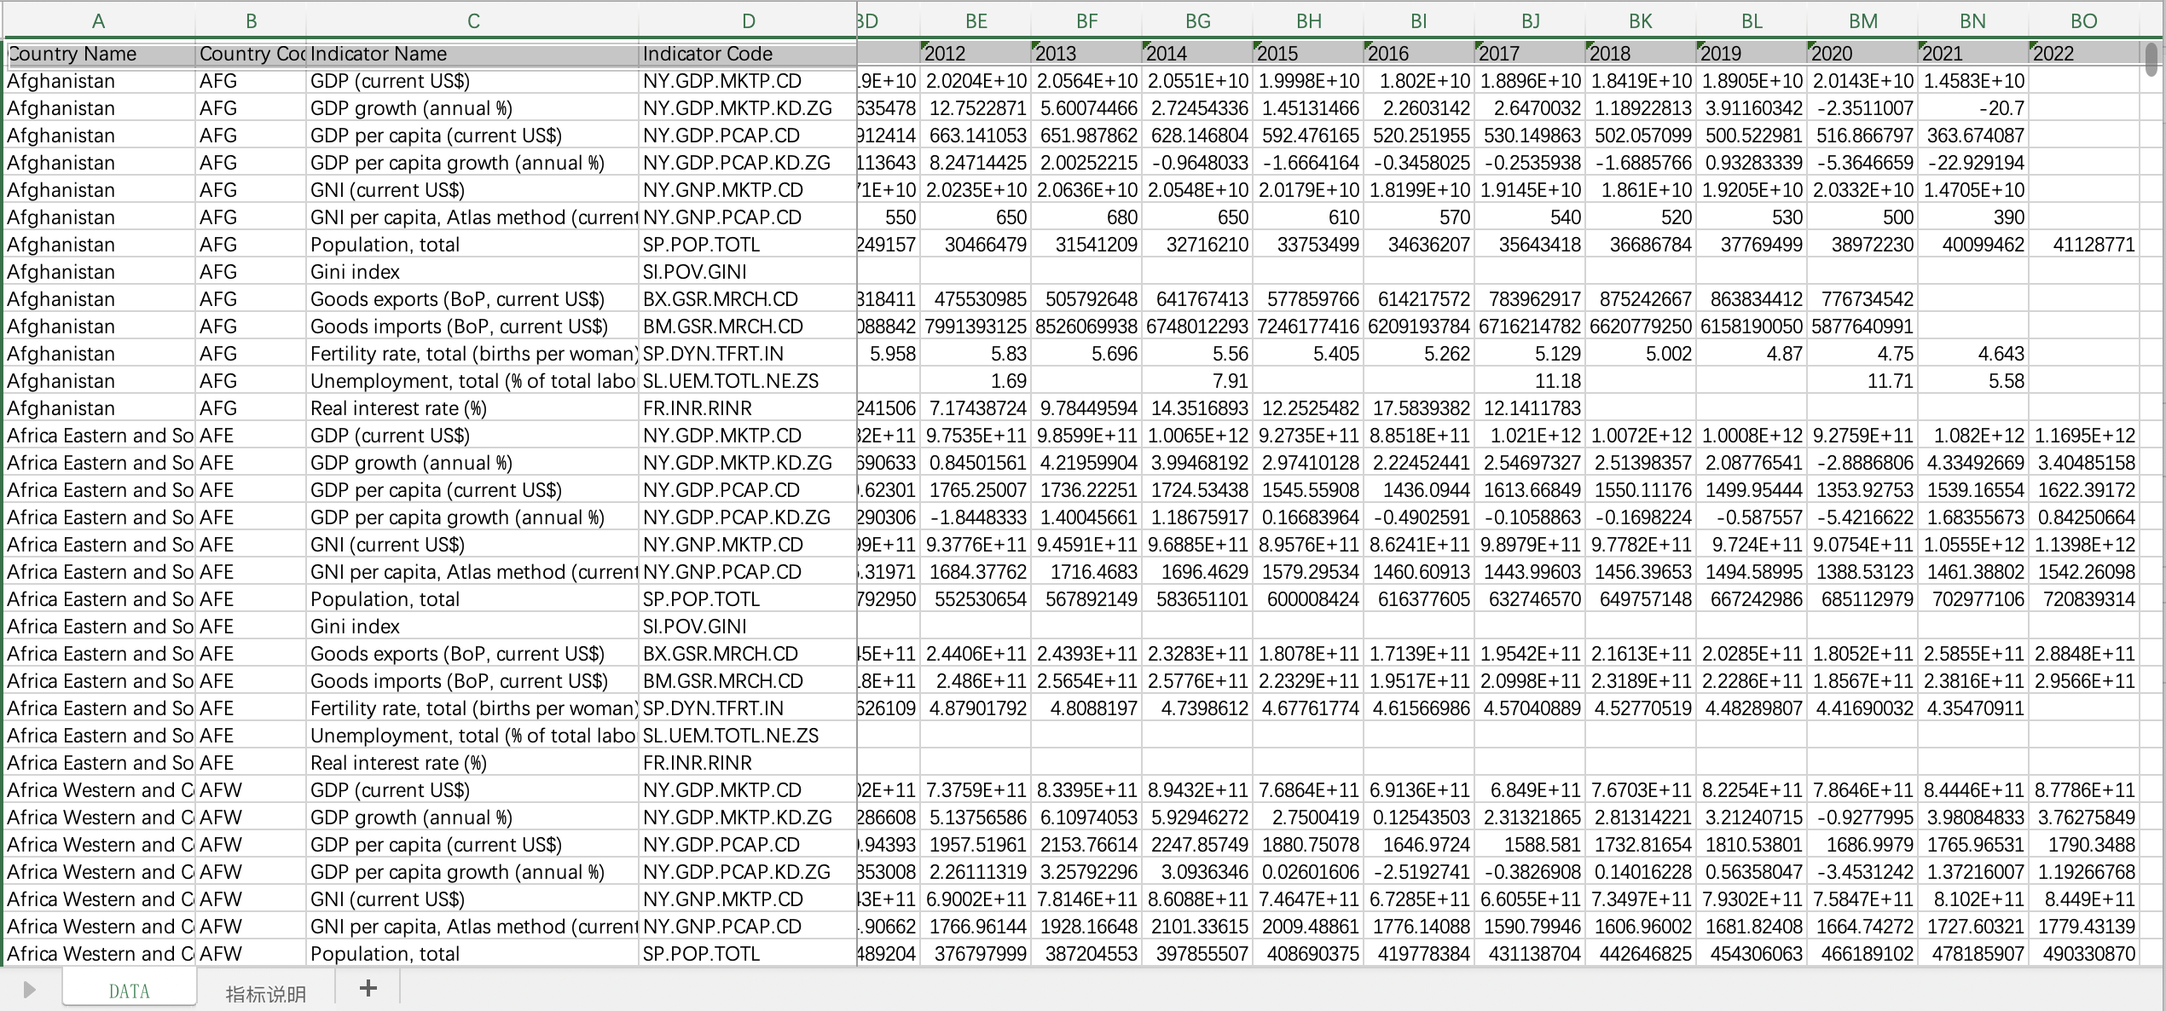
Task: Select column D header
Action: click(x=748, y=21)
